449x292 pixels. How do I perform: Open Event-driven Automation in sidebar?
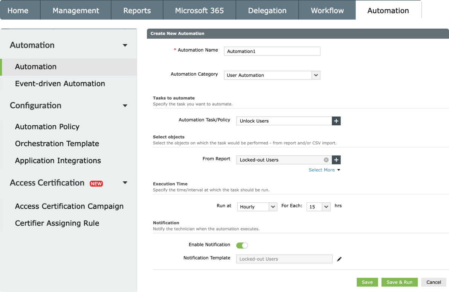tap(60, 84)
